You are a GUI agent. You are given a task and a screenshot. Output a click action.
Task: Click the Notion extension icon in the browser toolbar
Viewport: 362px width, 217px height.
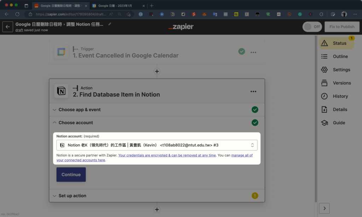click(173, 14)
